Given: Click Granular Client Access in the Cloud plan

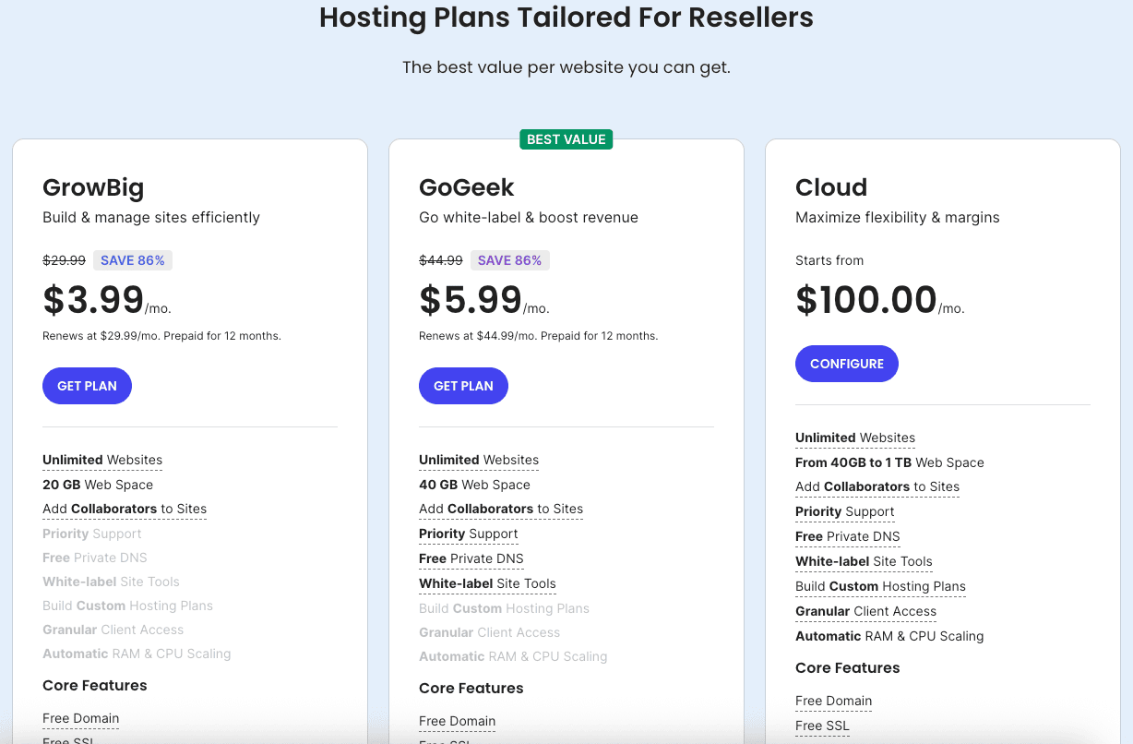Looking at the screenshot, I should [865, 611].
